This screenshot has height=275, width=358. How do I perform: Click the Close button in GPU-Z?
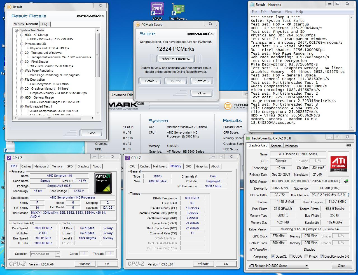point(341,266)
